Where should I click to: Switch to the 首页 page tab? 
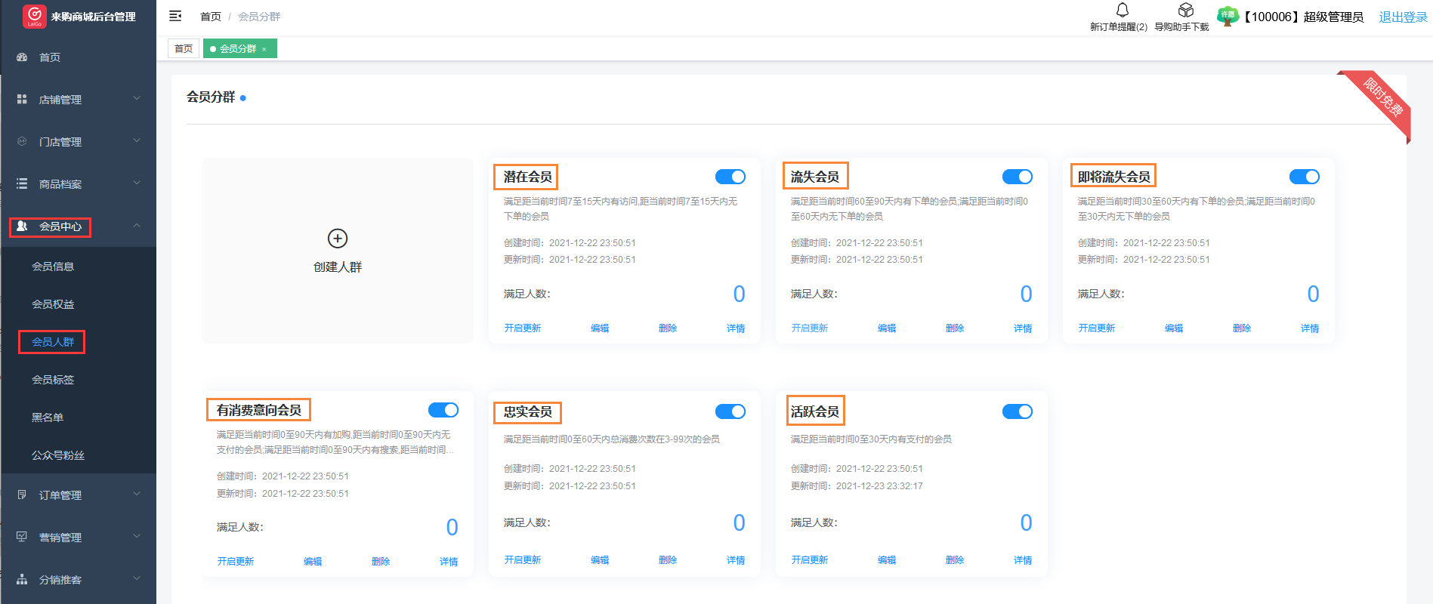point(184,49)
